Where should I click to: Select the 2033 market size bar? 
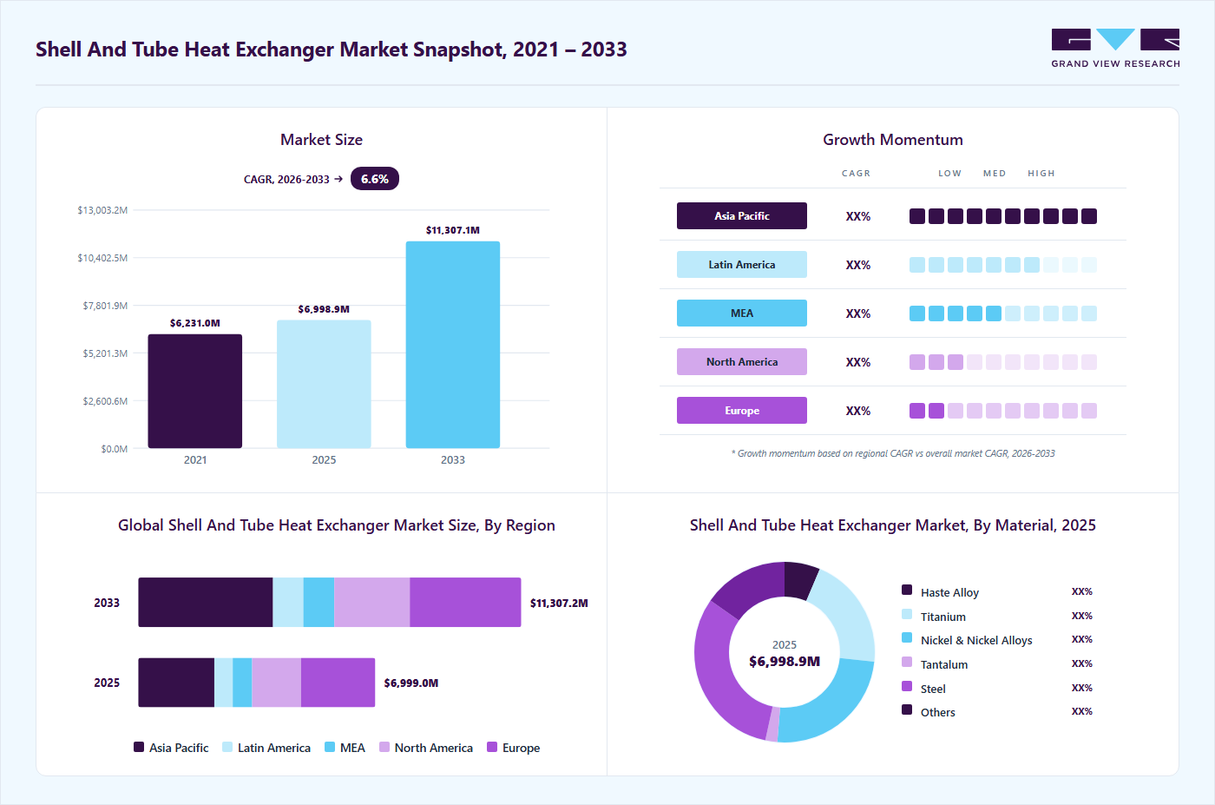click(x=453, y=345)
